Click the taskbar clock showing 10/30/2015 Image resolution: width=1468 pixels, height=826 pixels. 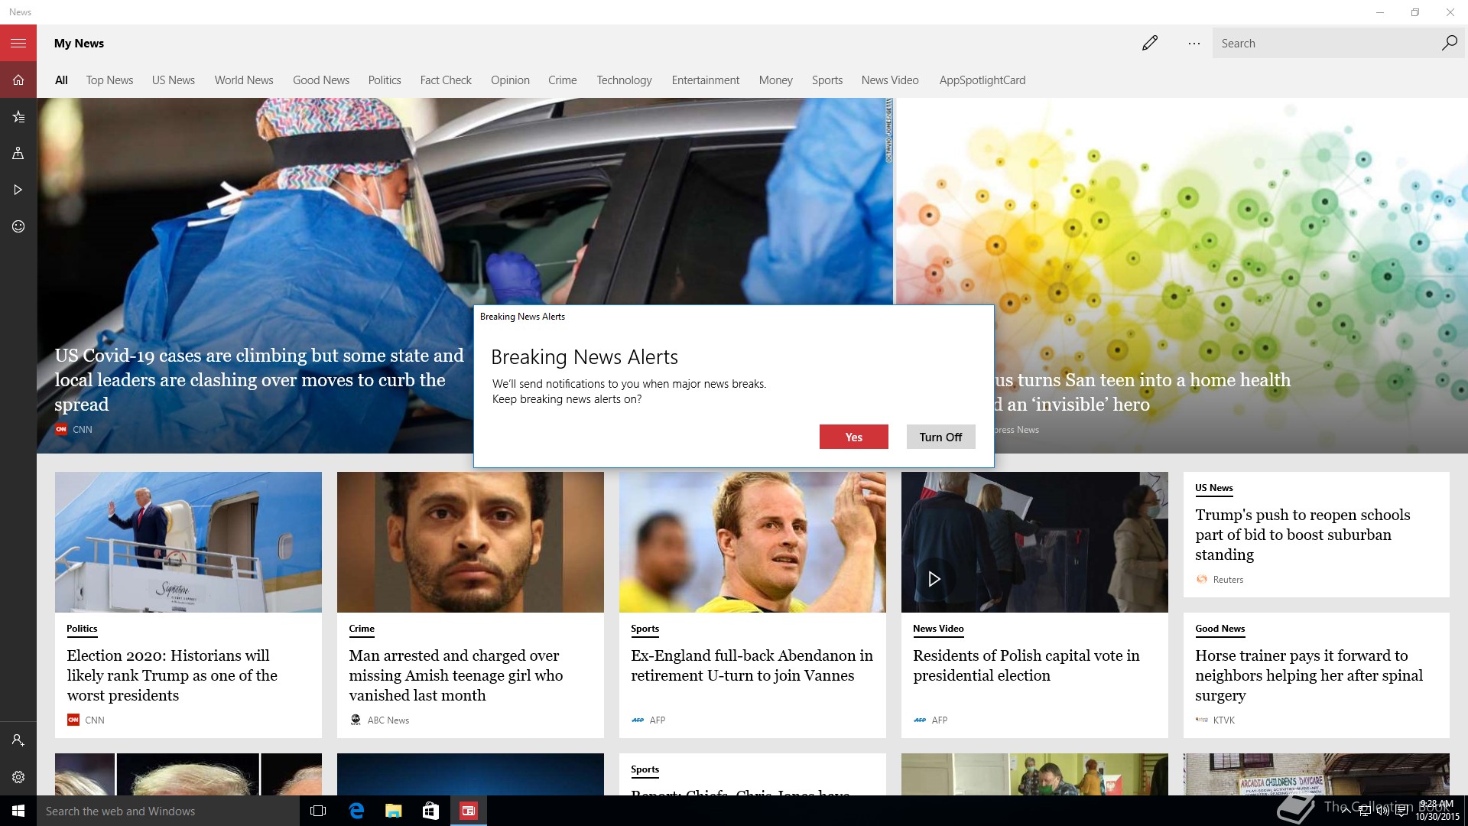click(x=1437, y=811)
